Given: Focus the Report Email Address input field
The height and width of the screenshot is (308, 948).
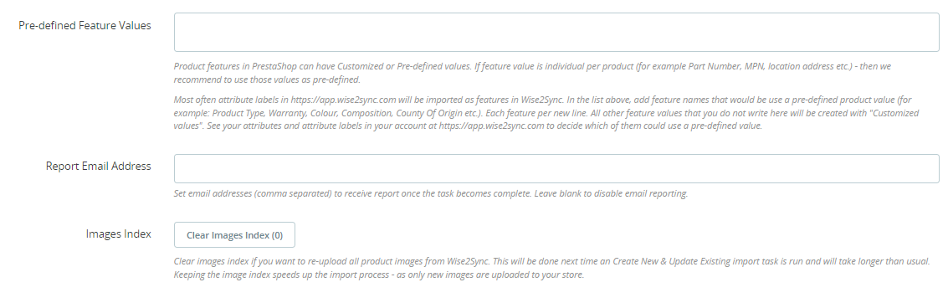Looking at the screenshot, I should click(556, 169).
